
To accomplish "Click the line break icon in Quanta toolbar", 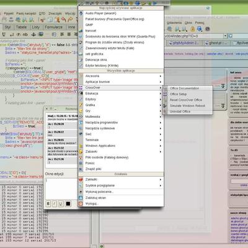I will tap(12, 34).
